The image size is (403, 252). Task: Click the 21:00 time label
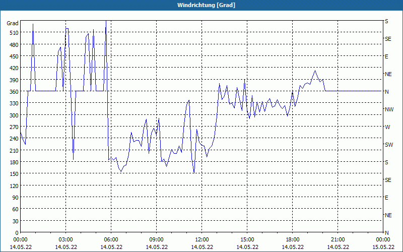point(338,240)
